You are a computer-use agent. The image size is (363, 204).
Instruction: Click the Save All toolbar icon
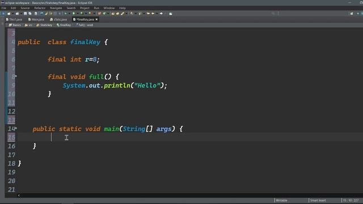(x=30, y=14)
